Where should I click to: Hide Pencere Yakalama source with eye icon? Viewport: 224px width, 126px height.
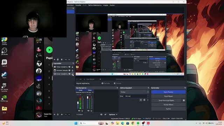69,70
